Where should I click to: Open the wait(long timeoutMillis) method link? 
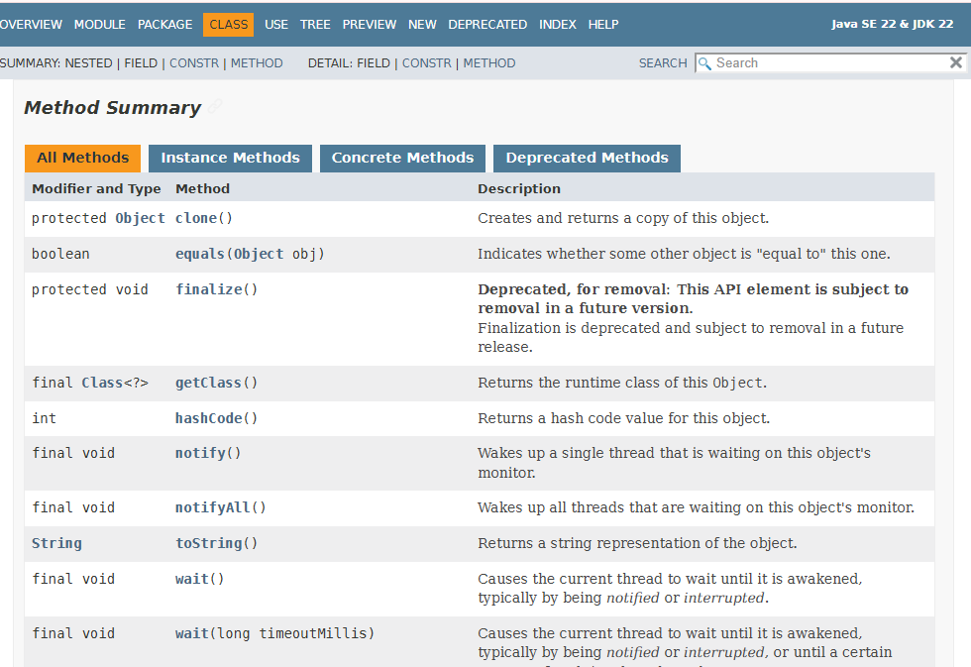191,633
